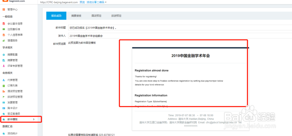292x136 pixels.
Task: Open 胸卡设计 menu item
Action: 13,108
